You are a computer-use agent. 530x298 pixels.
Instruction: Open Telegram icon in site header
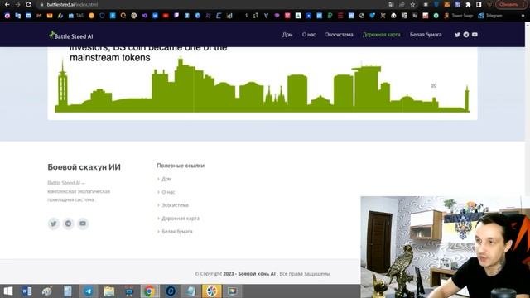[466, 35]
